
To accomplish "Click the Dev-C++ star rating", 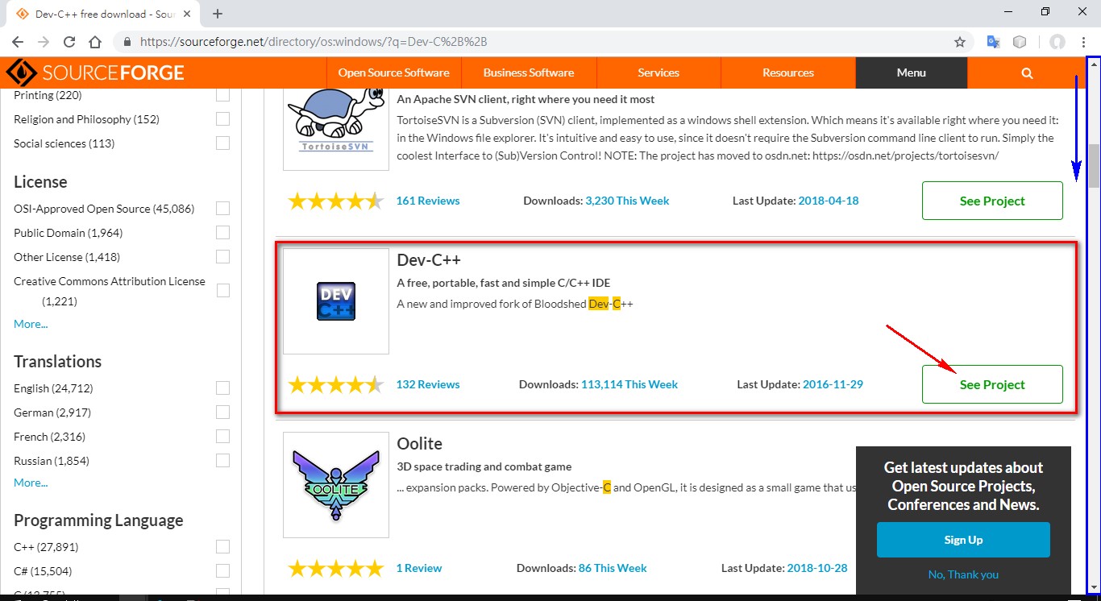I will [x=335, y=384].
